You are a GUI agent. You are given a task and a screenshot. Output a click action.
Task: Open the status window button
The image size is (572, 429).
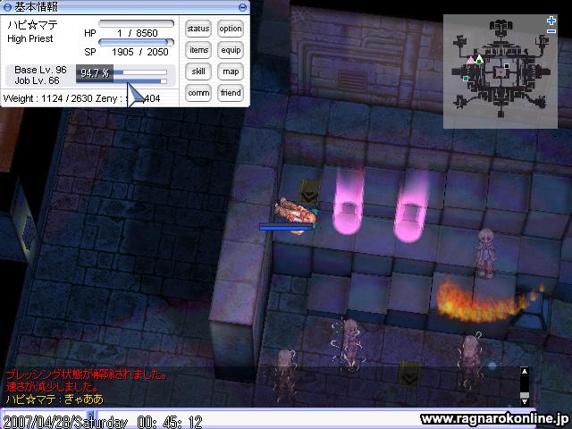(198, 29)
